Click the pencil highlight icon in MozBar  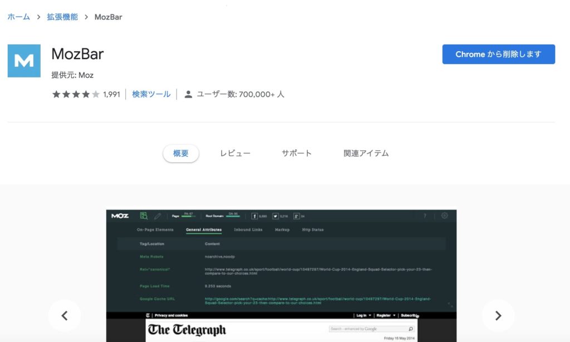click(158, 216)
